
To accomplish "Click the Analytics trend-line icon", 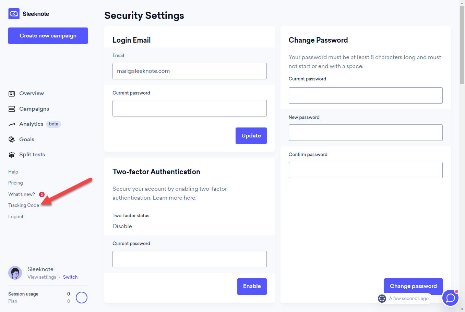I will [x=12, y=124].
